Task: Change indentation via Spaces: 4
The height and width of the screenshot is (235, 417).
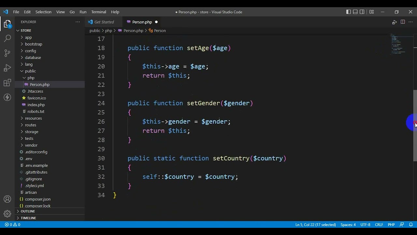Action: click(348, 225)
